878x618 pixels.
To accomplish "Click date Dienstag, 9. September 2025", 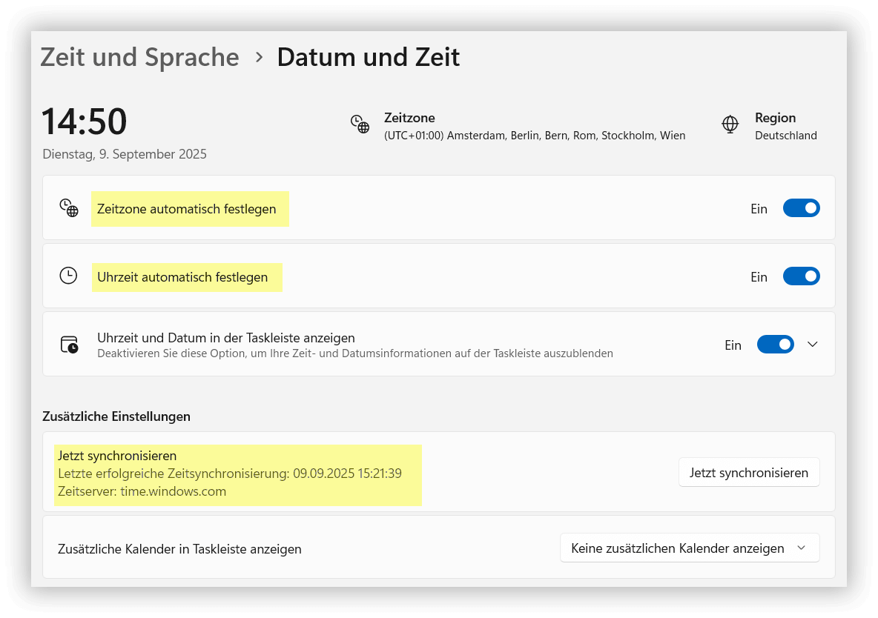I will [x=125, y=154].
